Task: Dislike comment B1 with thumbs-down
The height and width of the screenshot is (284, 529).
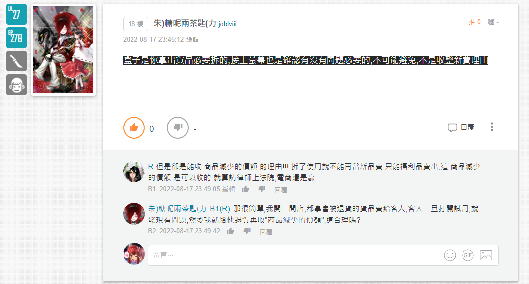Action: coord(262,189)
